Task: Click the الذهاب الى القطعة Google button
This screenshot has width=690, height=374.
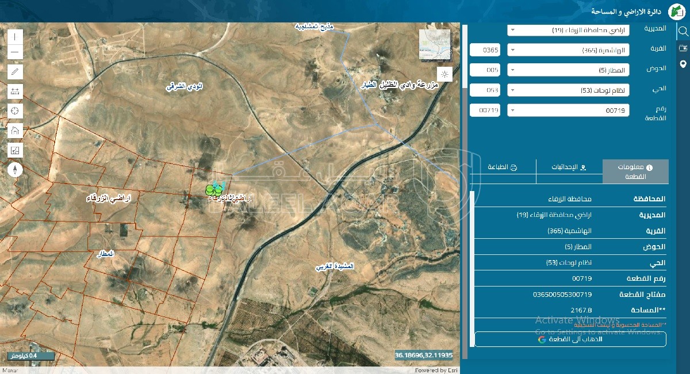Action: coord(570,339)
